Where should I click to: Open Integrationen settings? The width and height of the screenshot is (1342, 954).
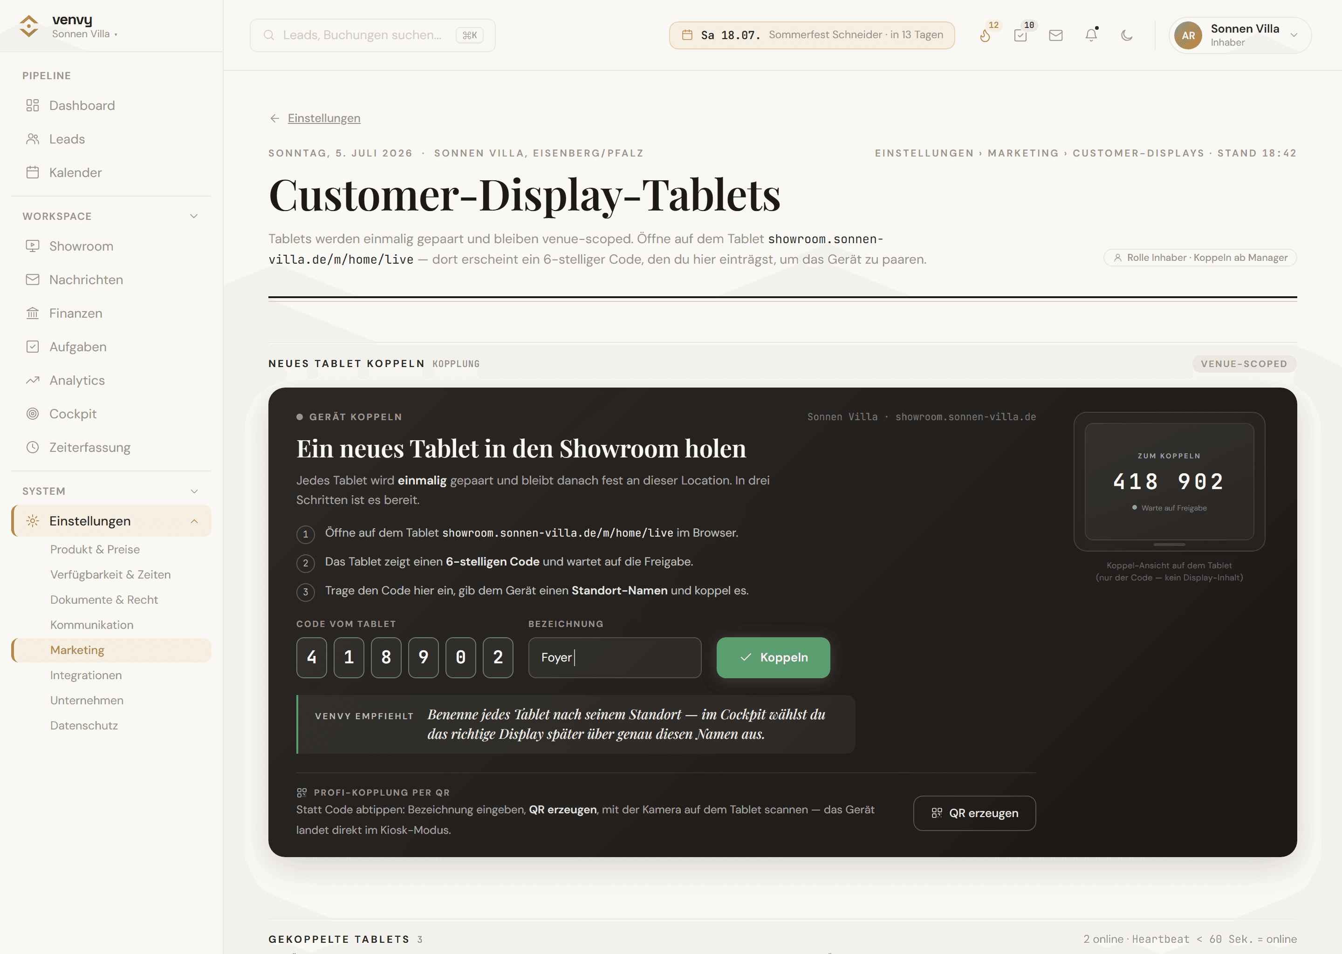(x=86, y=675)
